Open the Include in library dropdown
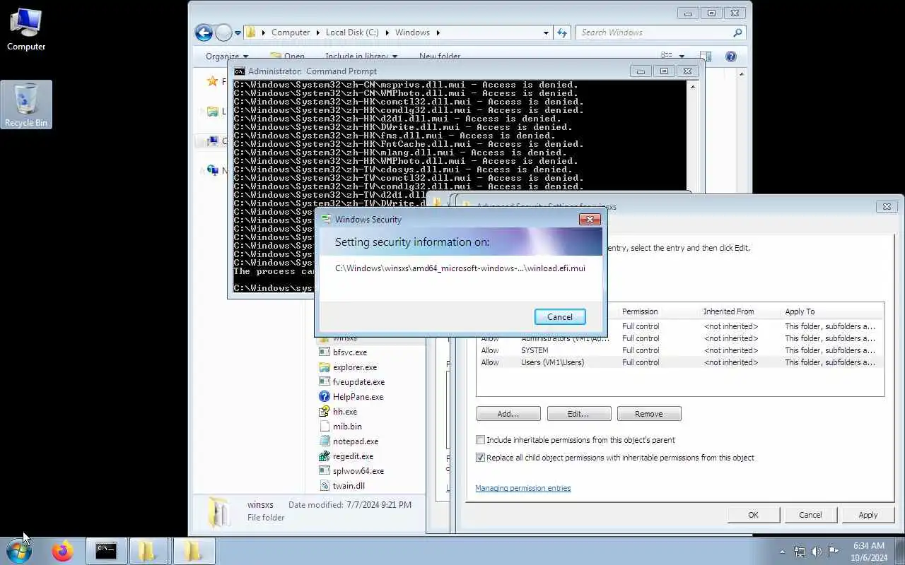905x565 pixels. click(361, 56)
